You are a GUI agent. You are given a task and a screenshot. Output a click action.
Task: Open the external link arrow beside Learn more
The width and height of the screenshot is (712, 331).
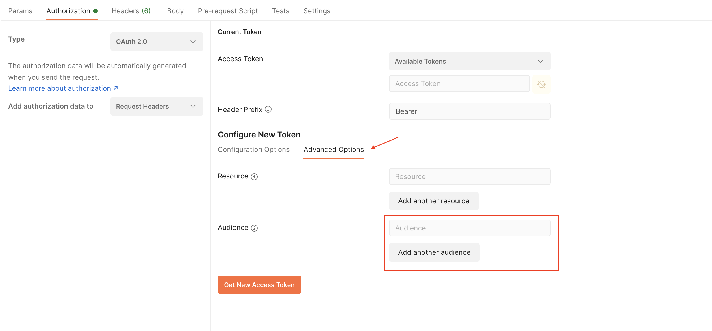[115, 88]
